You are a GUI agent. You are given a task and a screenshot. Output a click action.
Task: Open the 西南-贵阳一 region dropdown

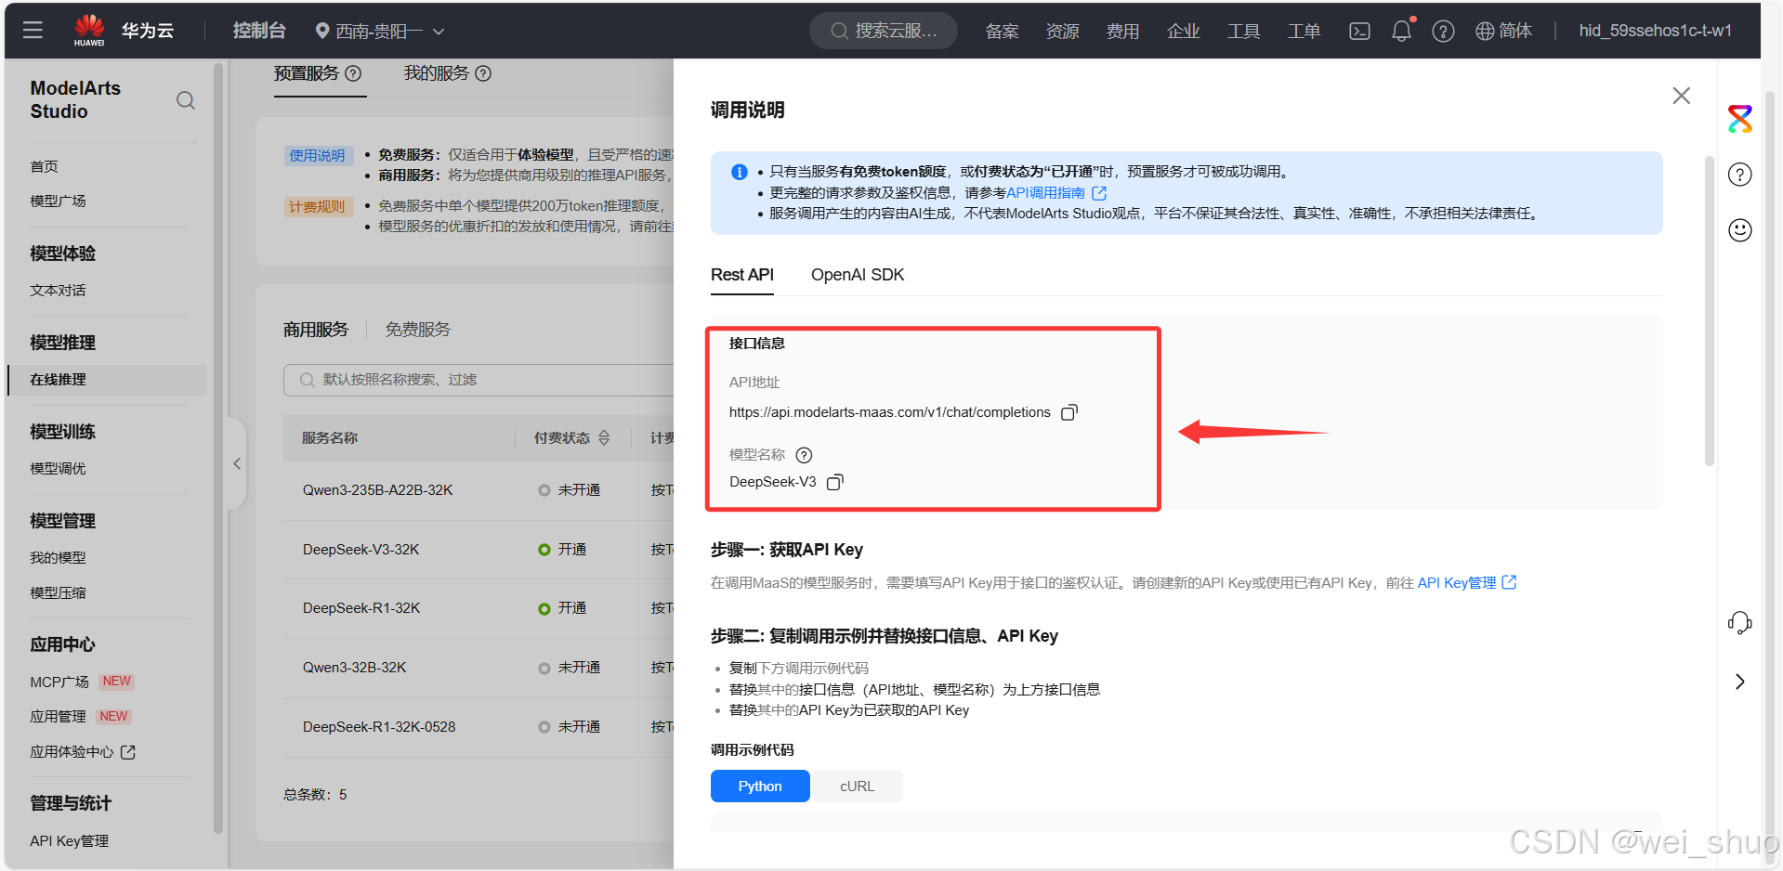point(378,30)
